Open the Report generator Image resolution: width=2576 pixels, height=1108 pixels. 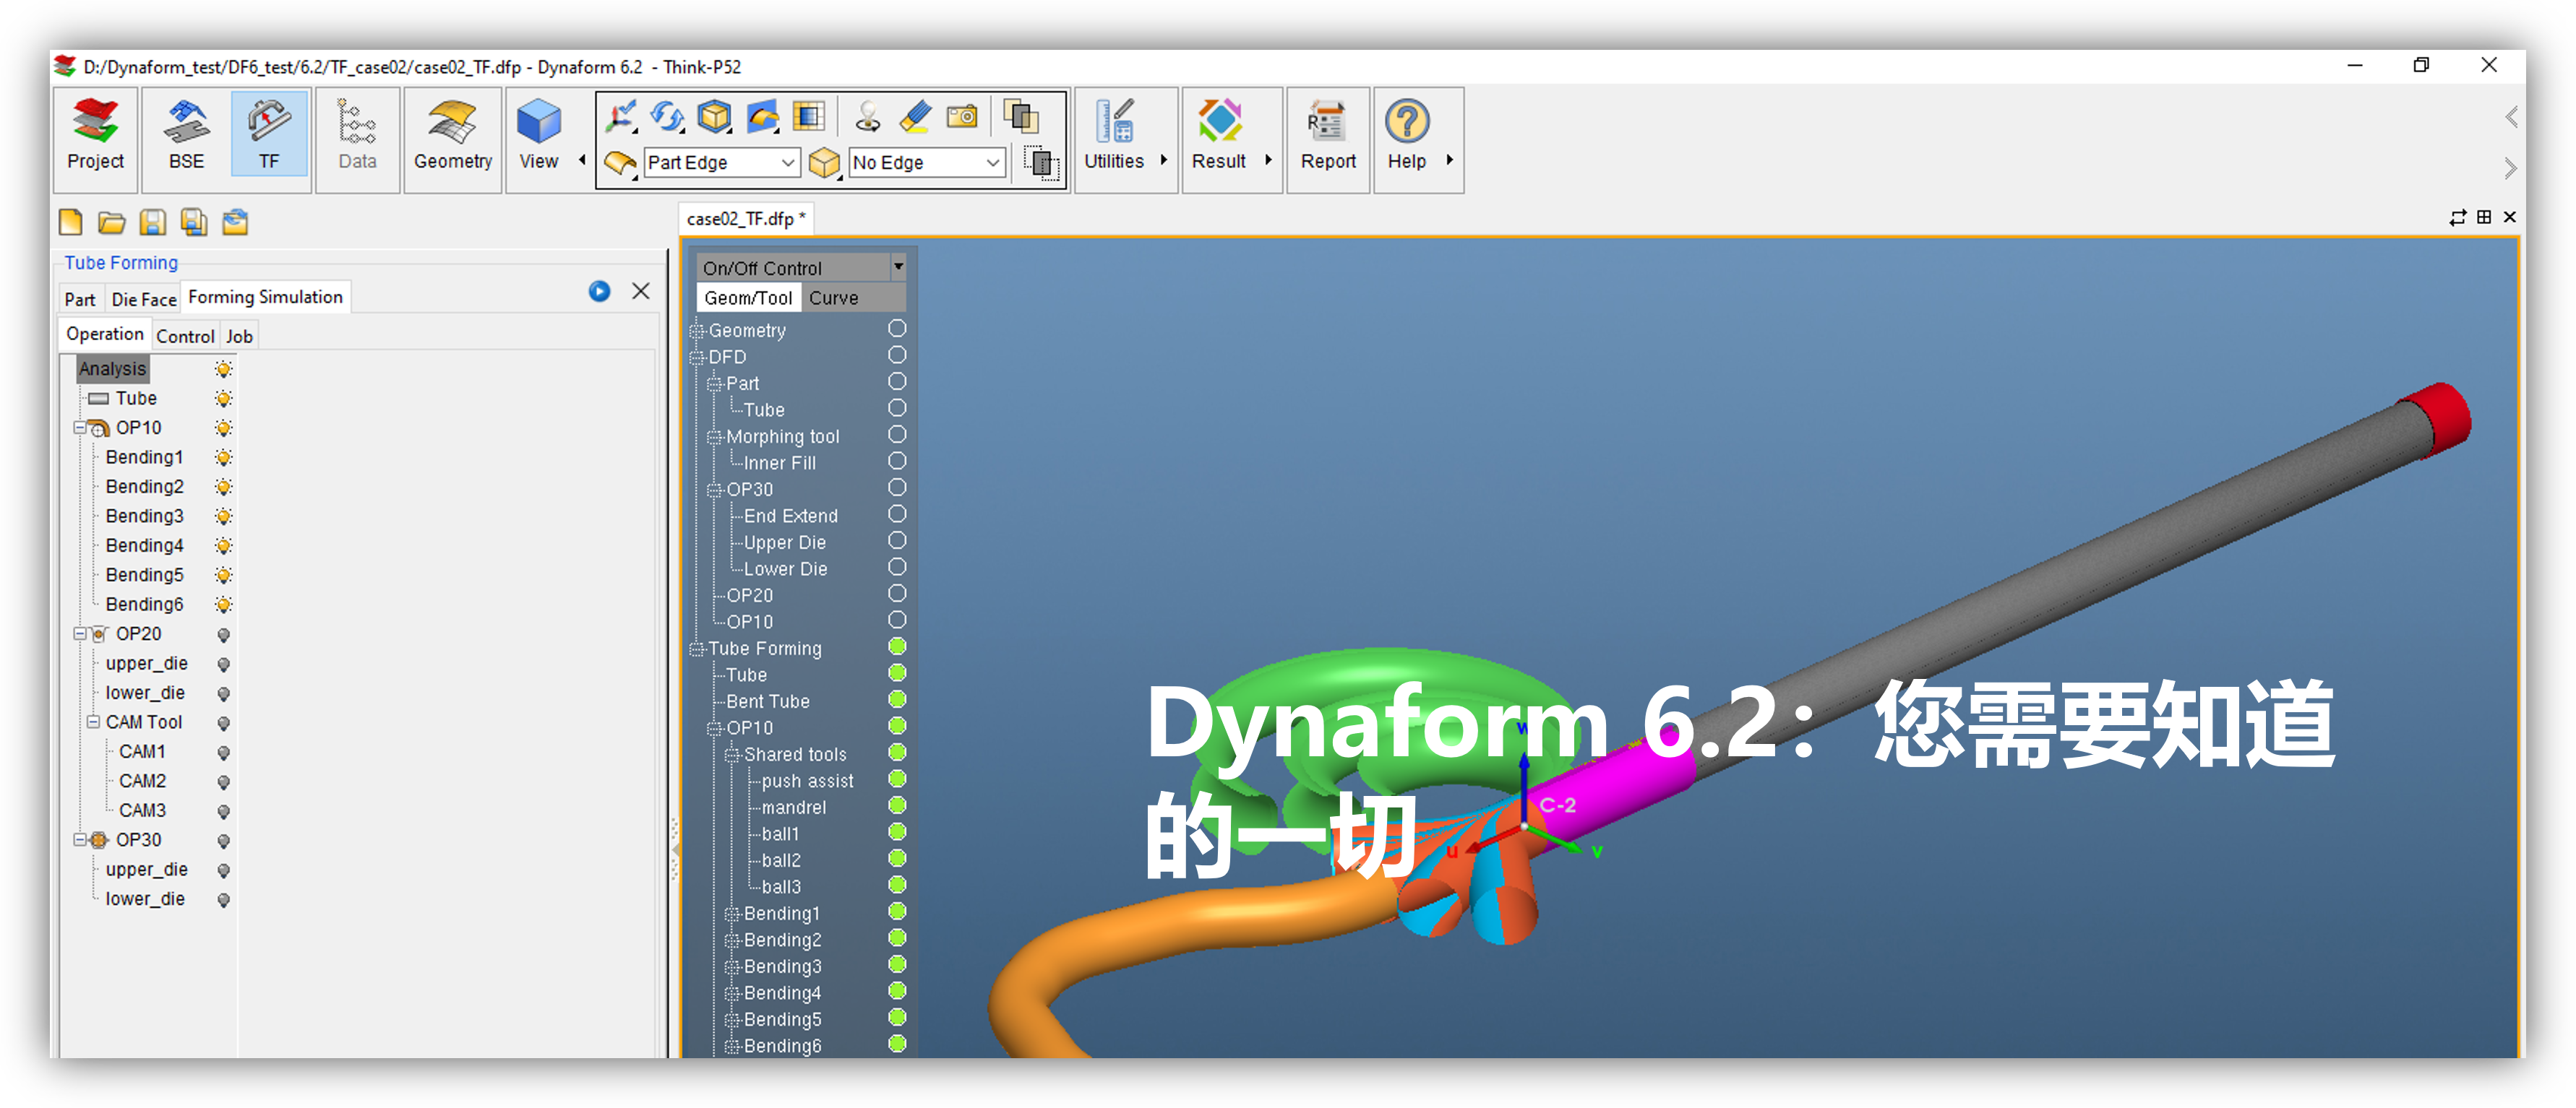(1327, 139)
